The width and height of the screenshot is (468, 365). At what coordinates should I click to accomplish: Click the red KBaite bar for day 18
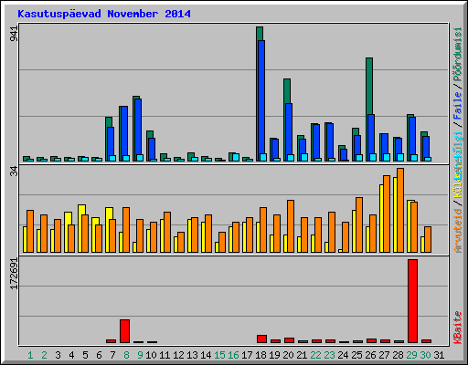tap(261, 339)
